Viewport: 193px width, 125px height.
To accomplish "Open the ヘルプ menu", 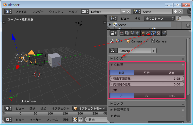I will point(73,12).
